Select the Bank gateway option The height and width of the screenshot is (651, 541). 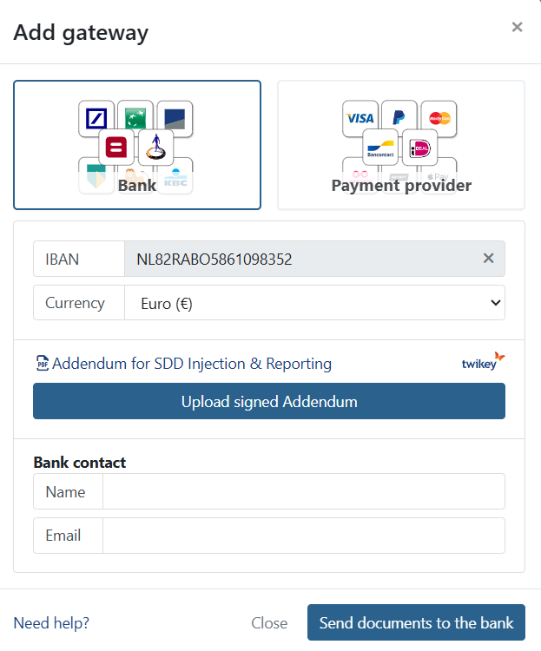(137, 145)
